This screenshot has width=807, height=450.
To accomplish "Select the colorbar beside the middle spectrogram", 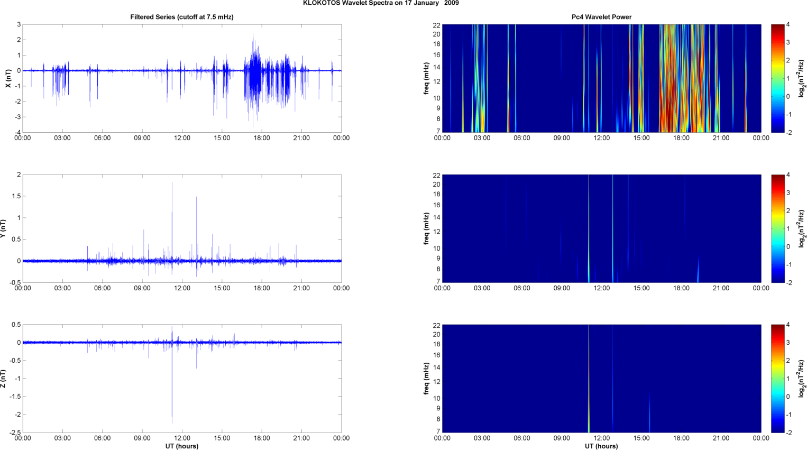I will click(x=777, y=228).
